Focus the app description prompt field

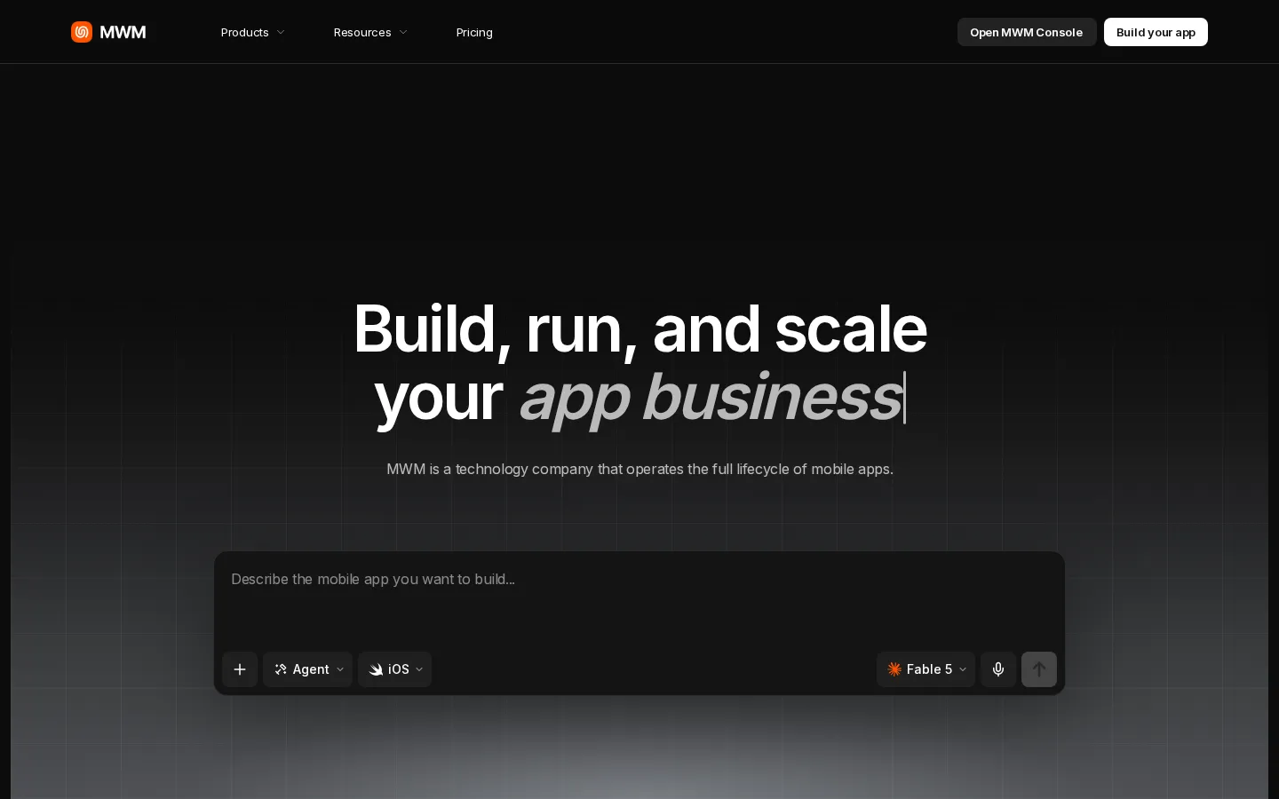coord(639,599)
